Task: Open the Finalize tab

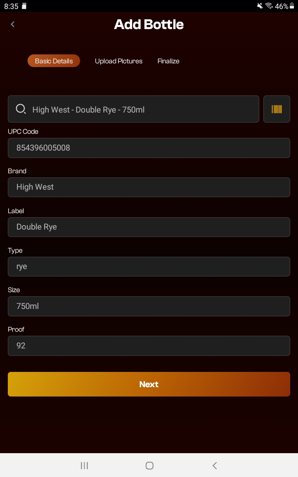Action: 168,61
